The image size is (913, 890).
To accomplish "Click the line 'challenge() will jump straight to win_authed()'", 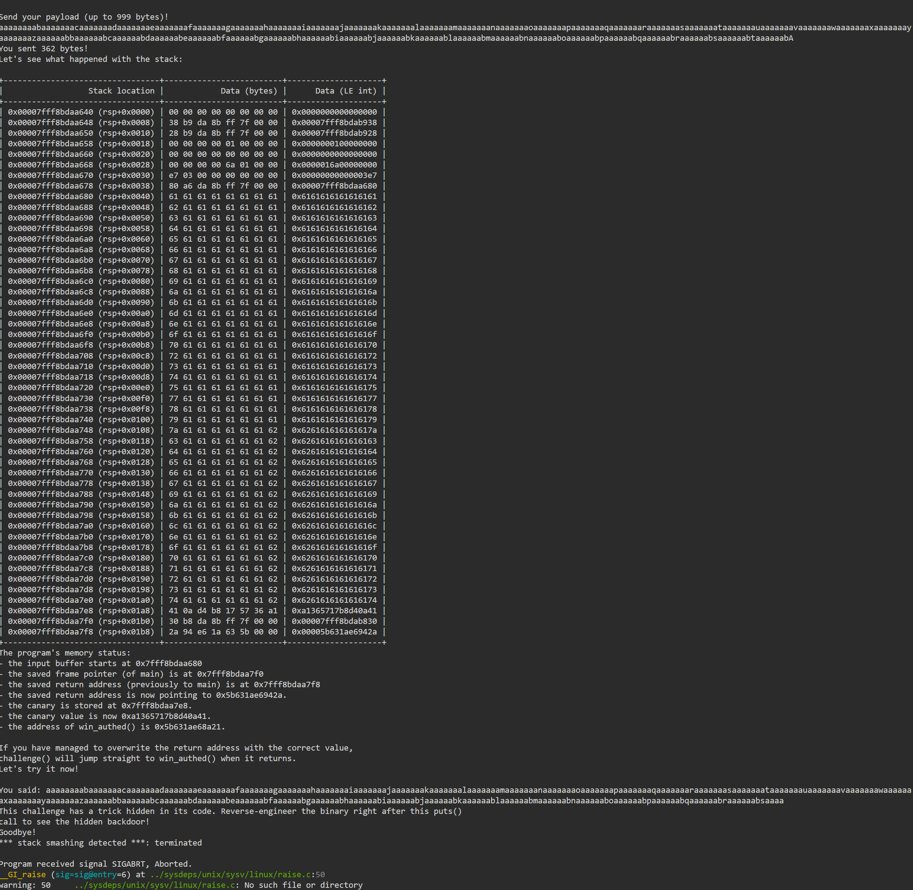I will (148, 759).
